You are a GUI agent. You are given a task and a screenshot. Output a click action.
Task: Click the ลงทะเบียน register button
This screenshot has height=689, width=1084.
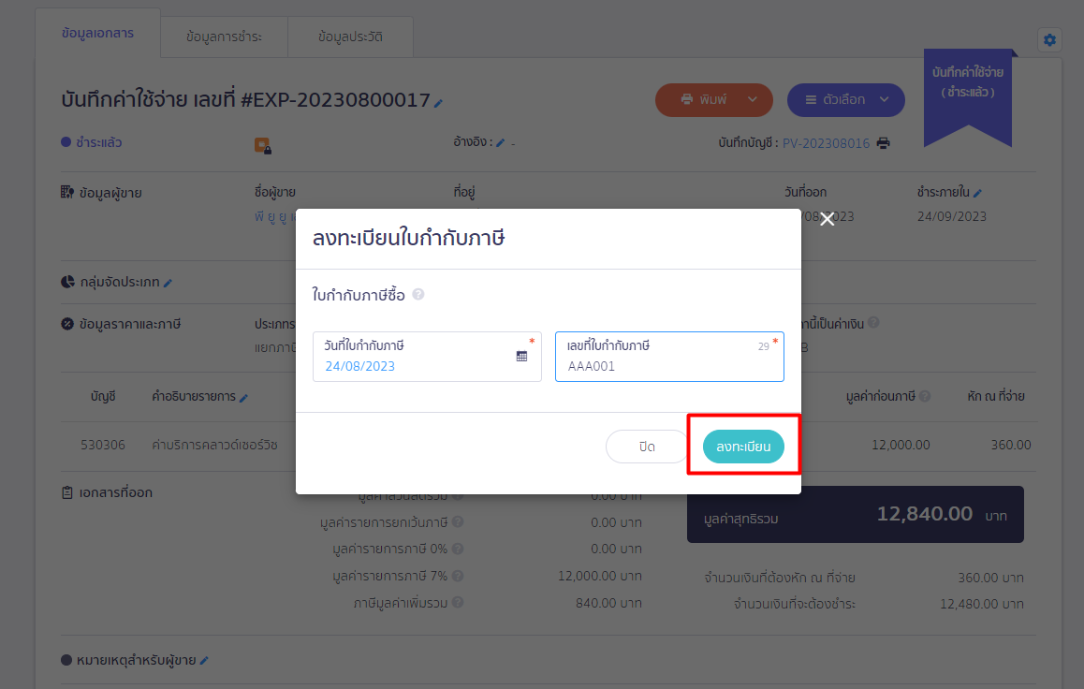tap(743, 447)
